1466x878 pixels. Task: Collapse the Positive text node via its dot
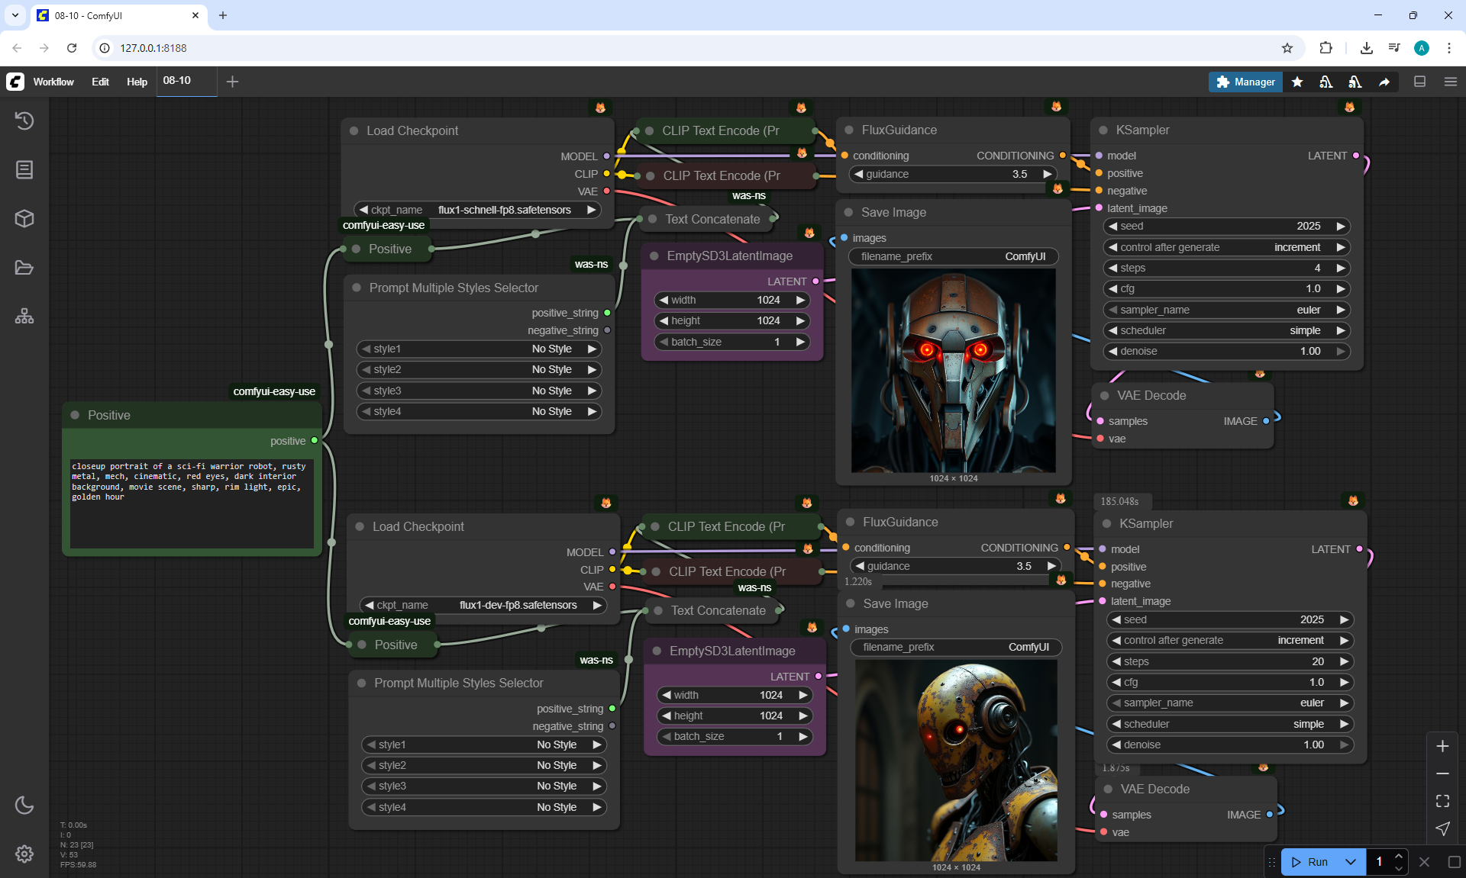pyautogui.click(x=75, y=415)
